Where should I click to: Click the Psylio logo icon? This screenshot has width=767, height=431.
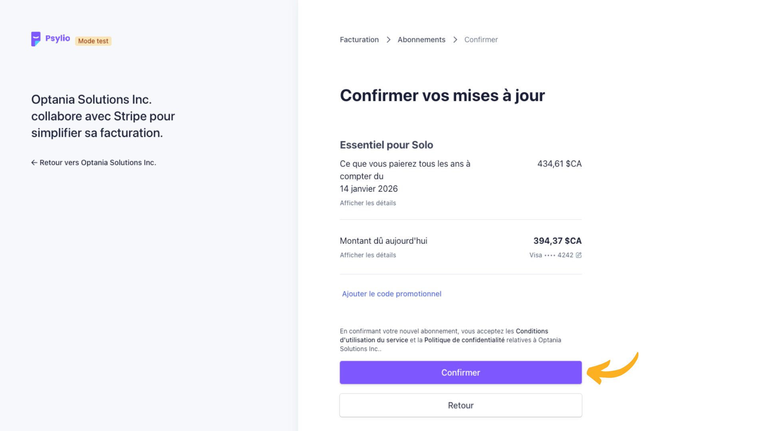pyautogui.click(x=36, y=39)
